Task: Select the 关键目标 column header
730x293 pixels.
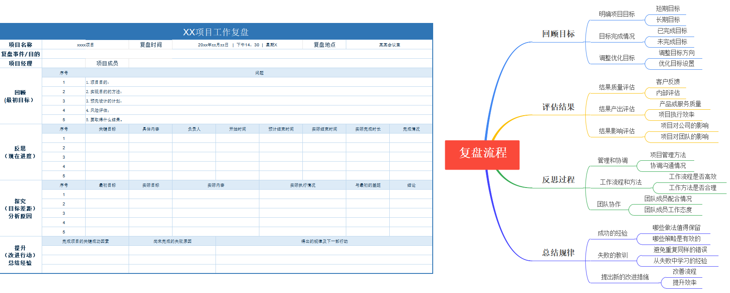Action: pyautogui.click(x=107, y=129)
